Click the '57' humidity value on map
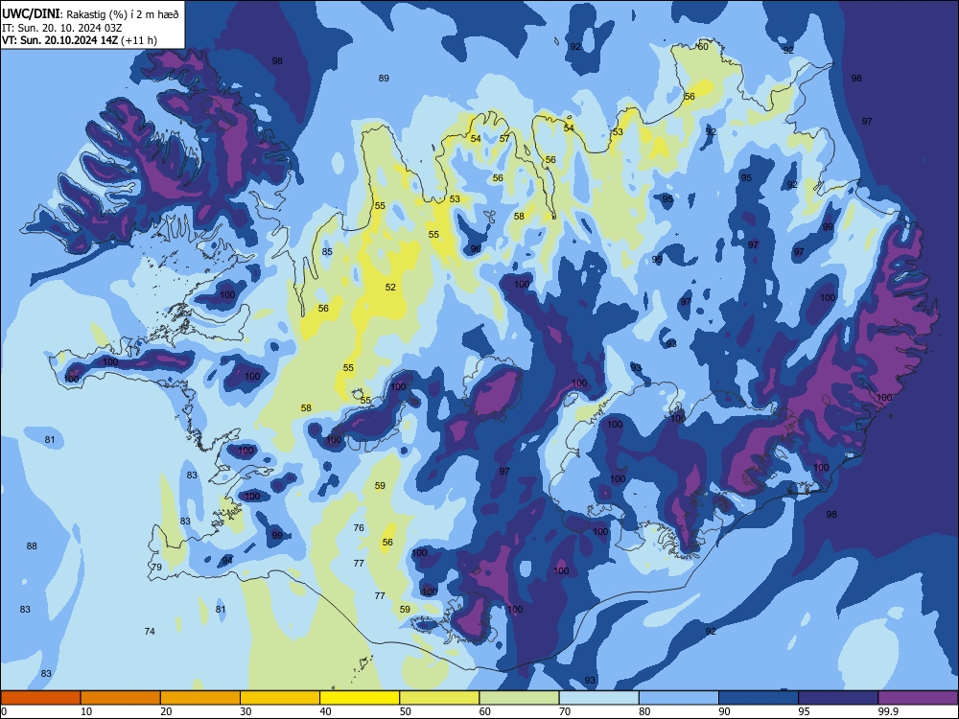Image resolution: width=959 pixels, height=719 pixels. point(504,139)
